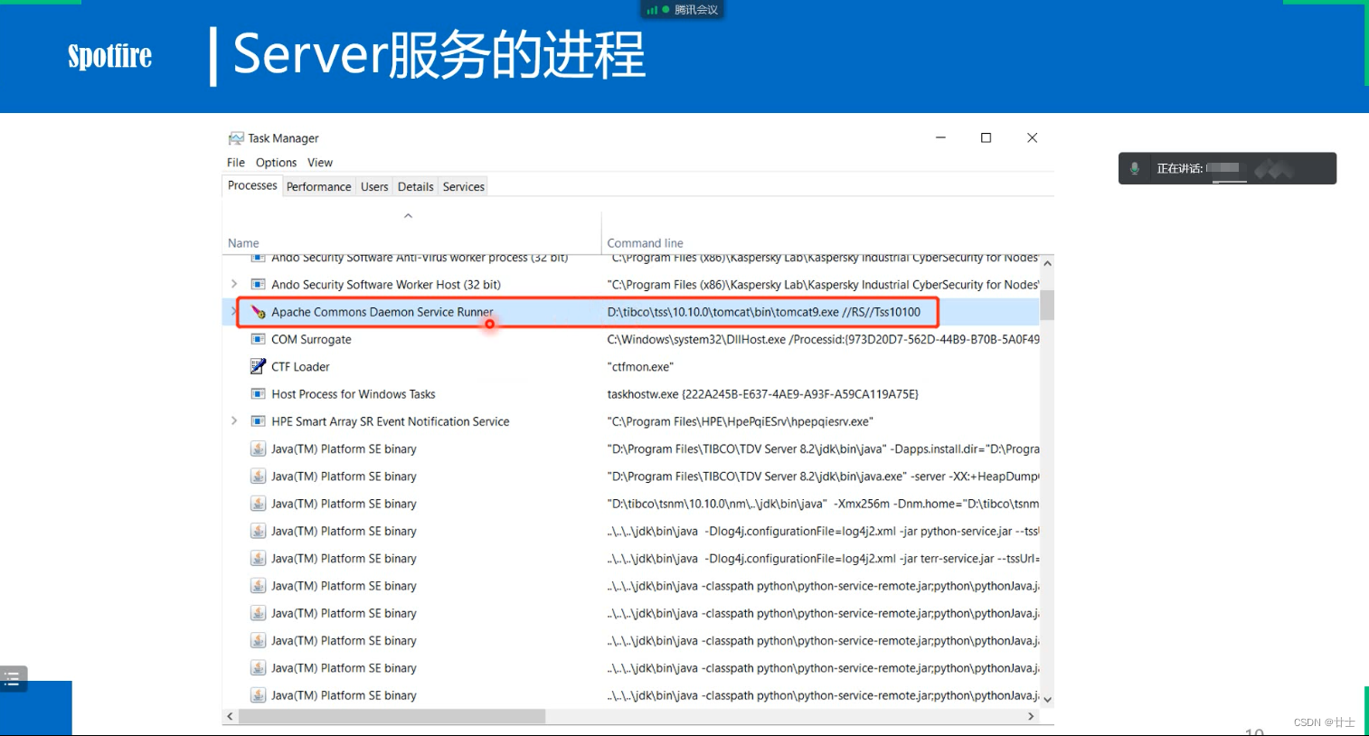Click the taskhostw.exe command line cell

click(x=762, y=394)
